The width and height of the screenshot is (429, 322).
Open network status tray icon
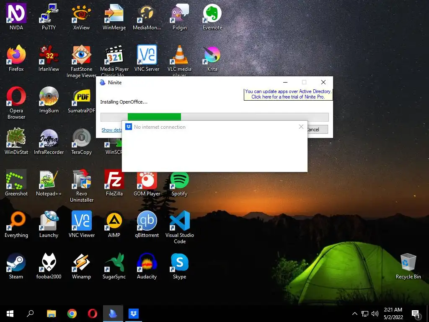pyautogui.click(x=365, y=314)
